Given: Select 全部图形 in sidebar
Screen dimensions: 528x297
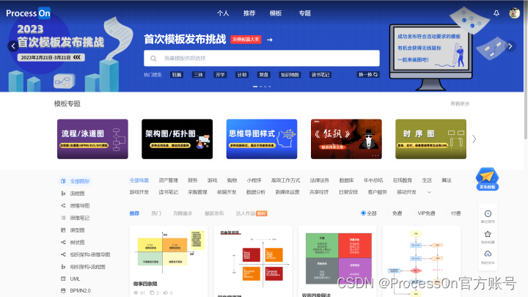Looking at the screenshot, I should coord(76,181).
